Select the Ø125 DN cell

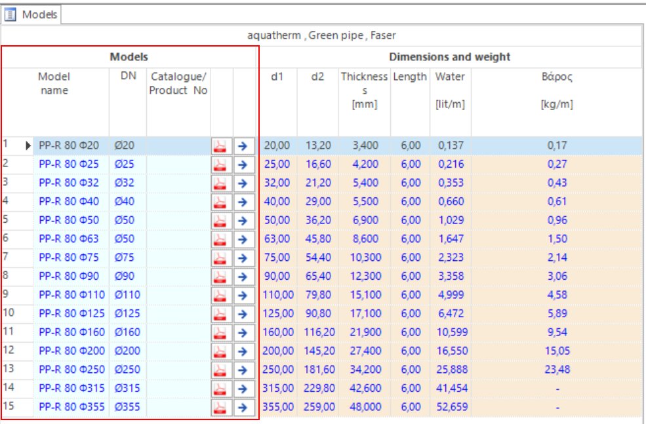tap(127, 314)
